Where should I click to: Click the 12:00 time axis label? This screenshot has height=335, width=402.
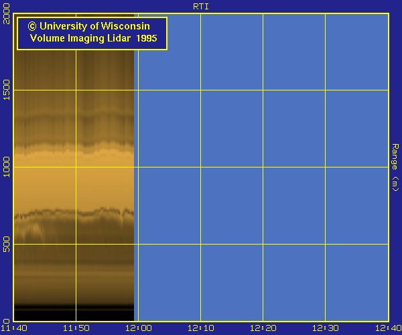[x=139, y=328]
